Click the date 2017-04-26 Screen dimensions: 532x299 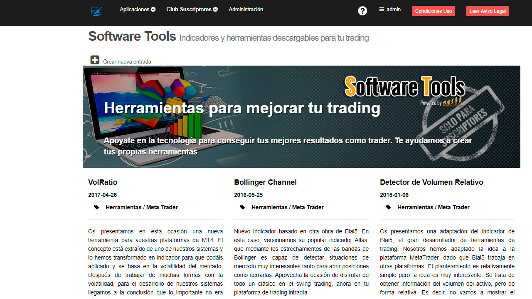click(x=102, y=195)
